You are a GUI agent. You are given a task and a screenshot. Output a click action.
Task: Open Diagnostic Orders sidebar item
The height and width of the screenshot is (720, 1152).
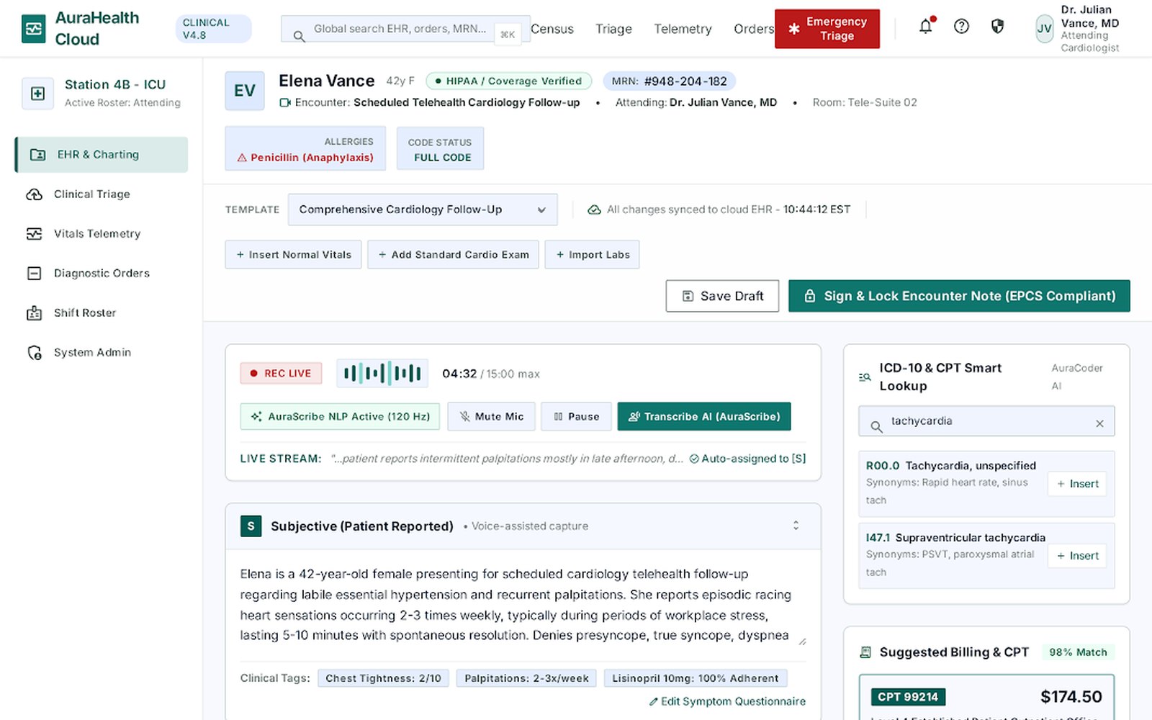pyautogui.click(x=102, y=274)
